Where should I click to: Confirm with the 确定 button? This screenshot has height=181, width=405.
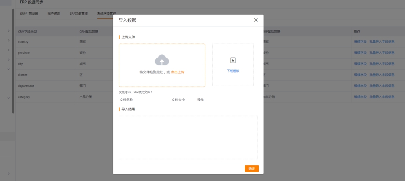point(252,169)
